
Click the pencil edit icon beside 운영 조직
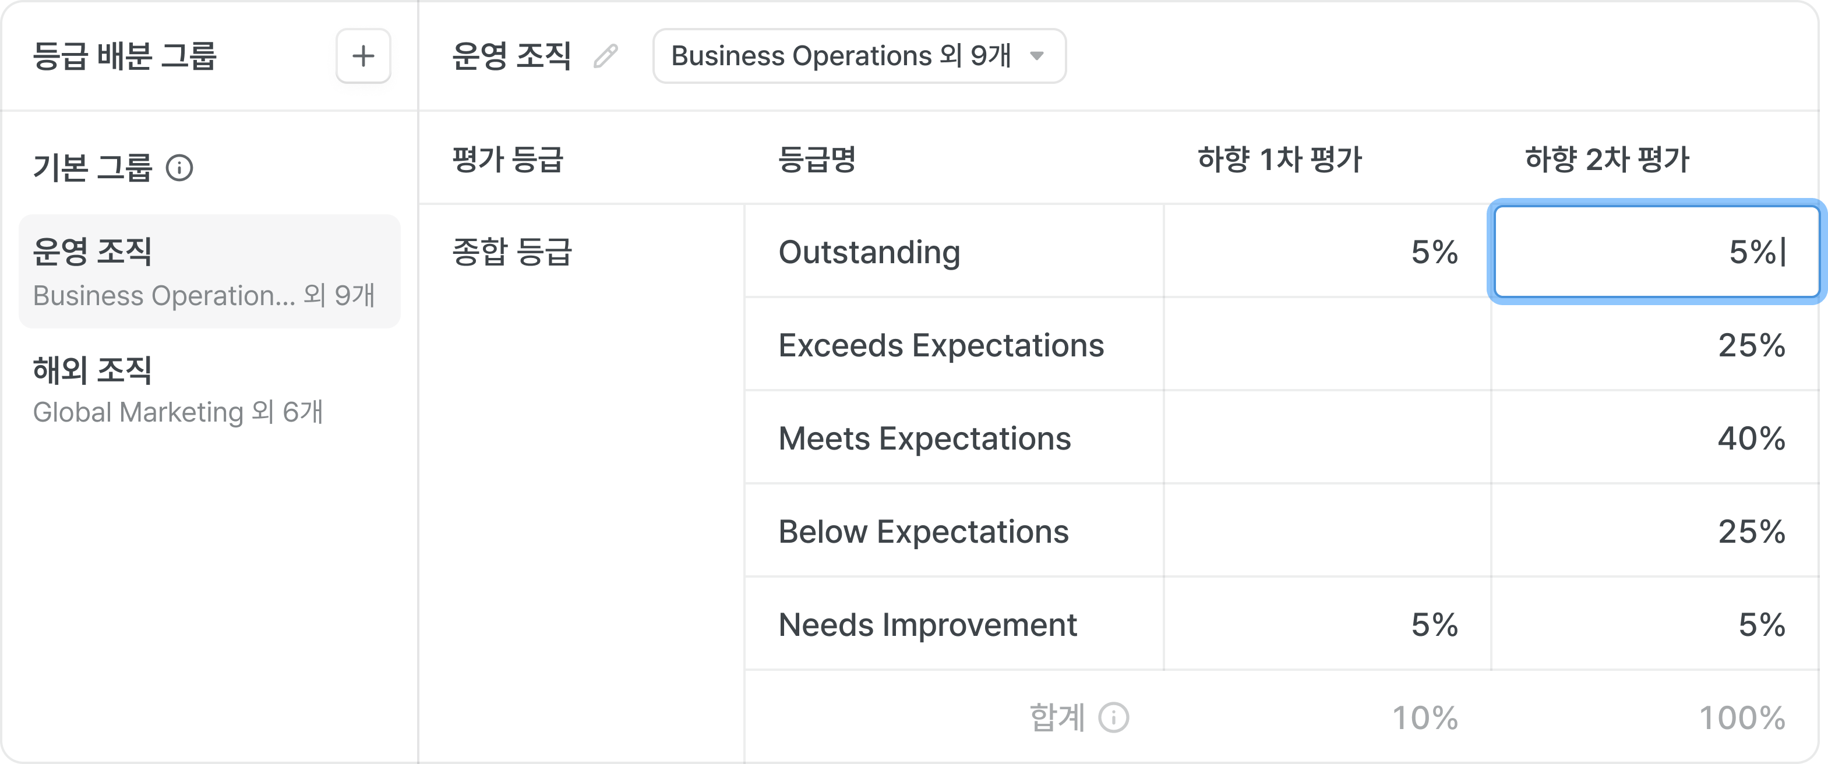pos(605,56)
